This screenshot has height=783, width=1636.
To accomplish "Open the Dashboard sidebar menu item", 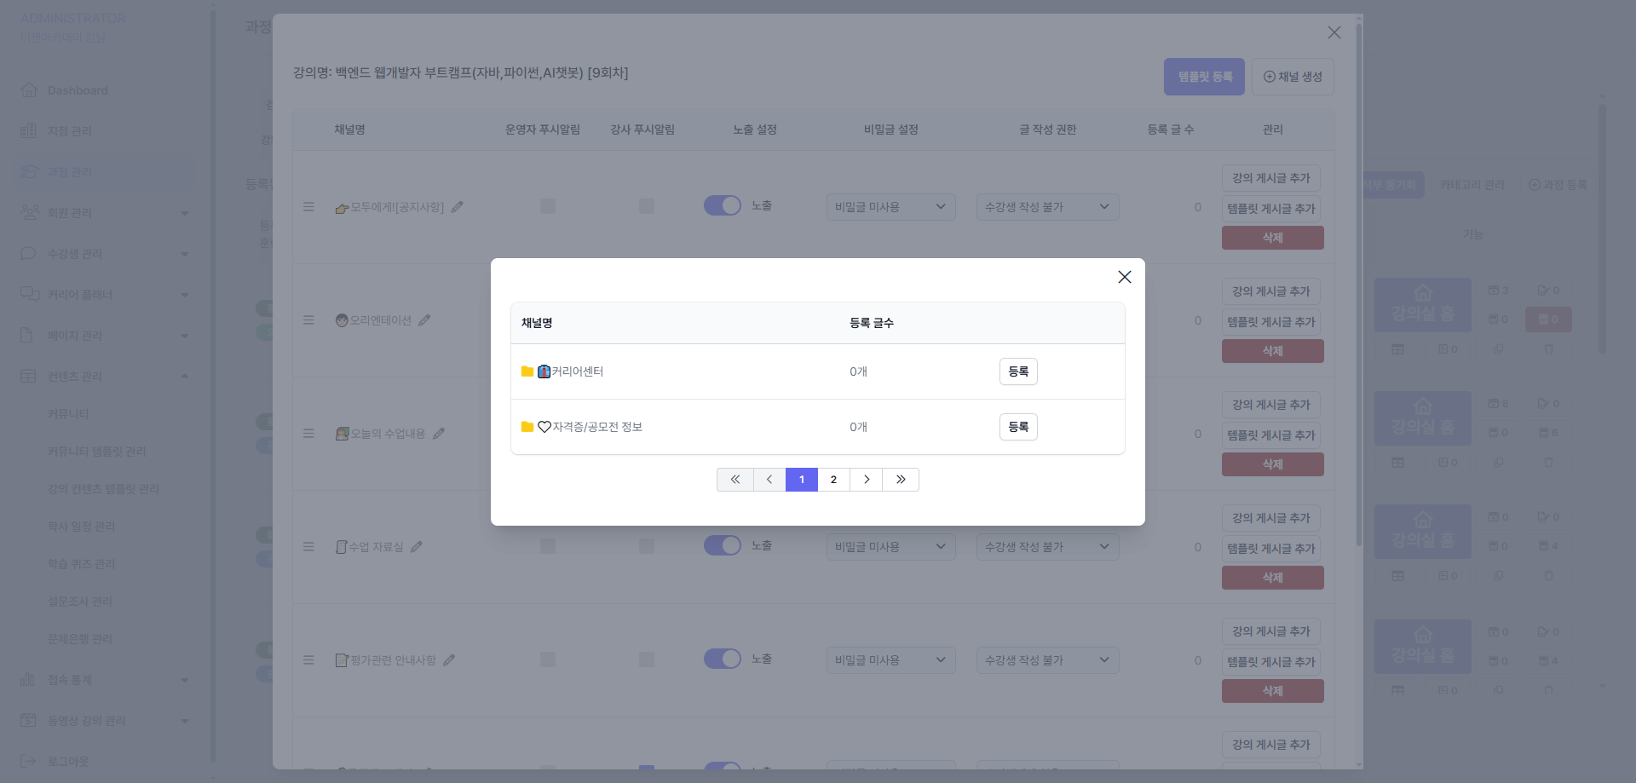I will (78, 90).
